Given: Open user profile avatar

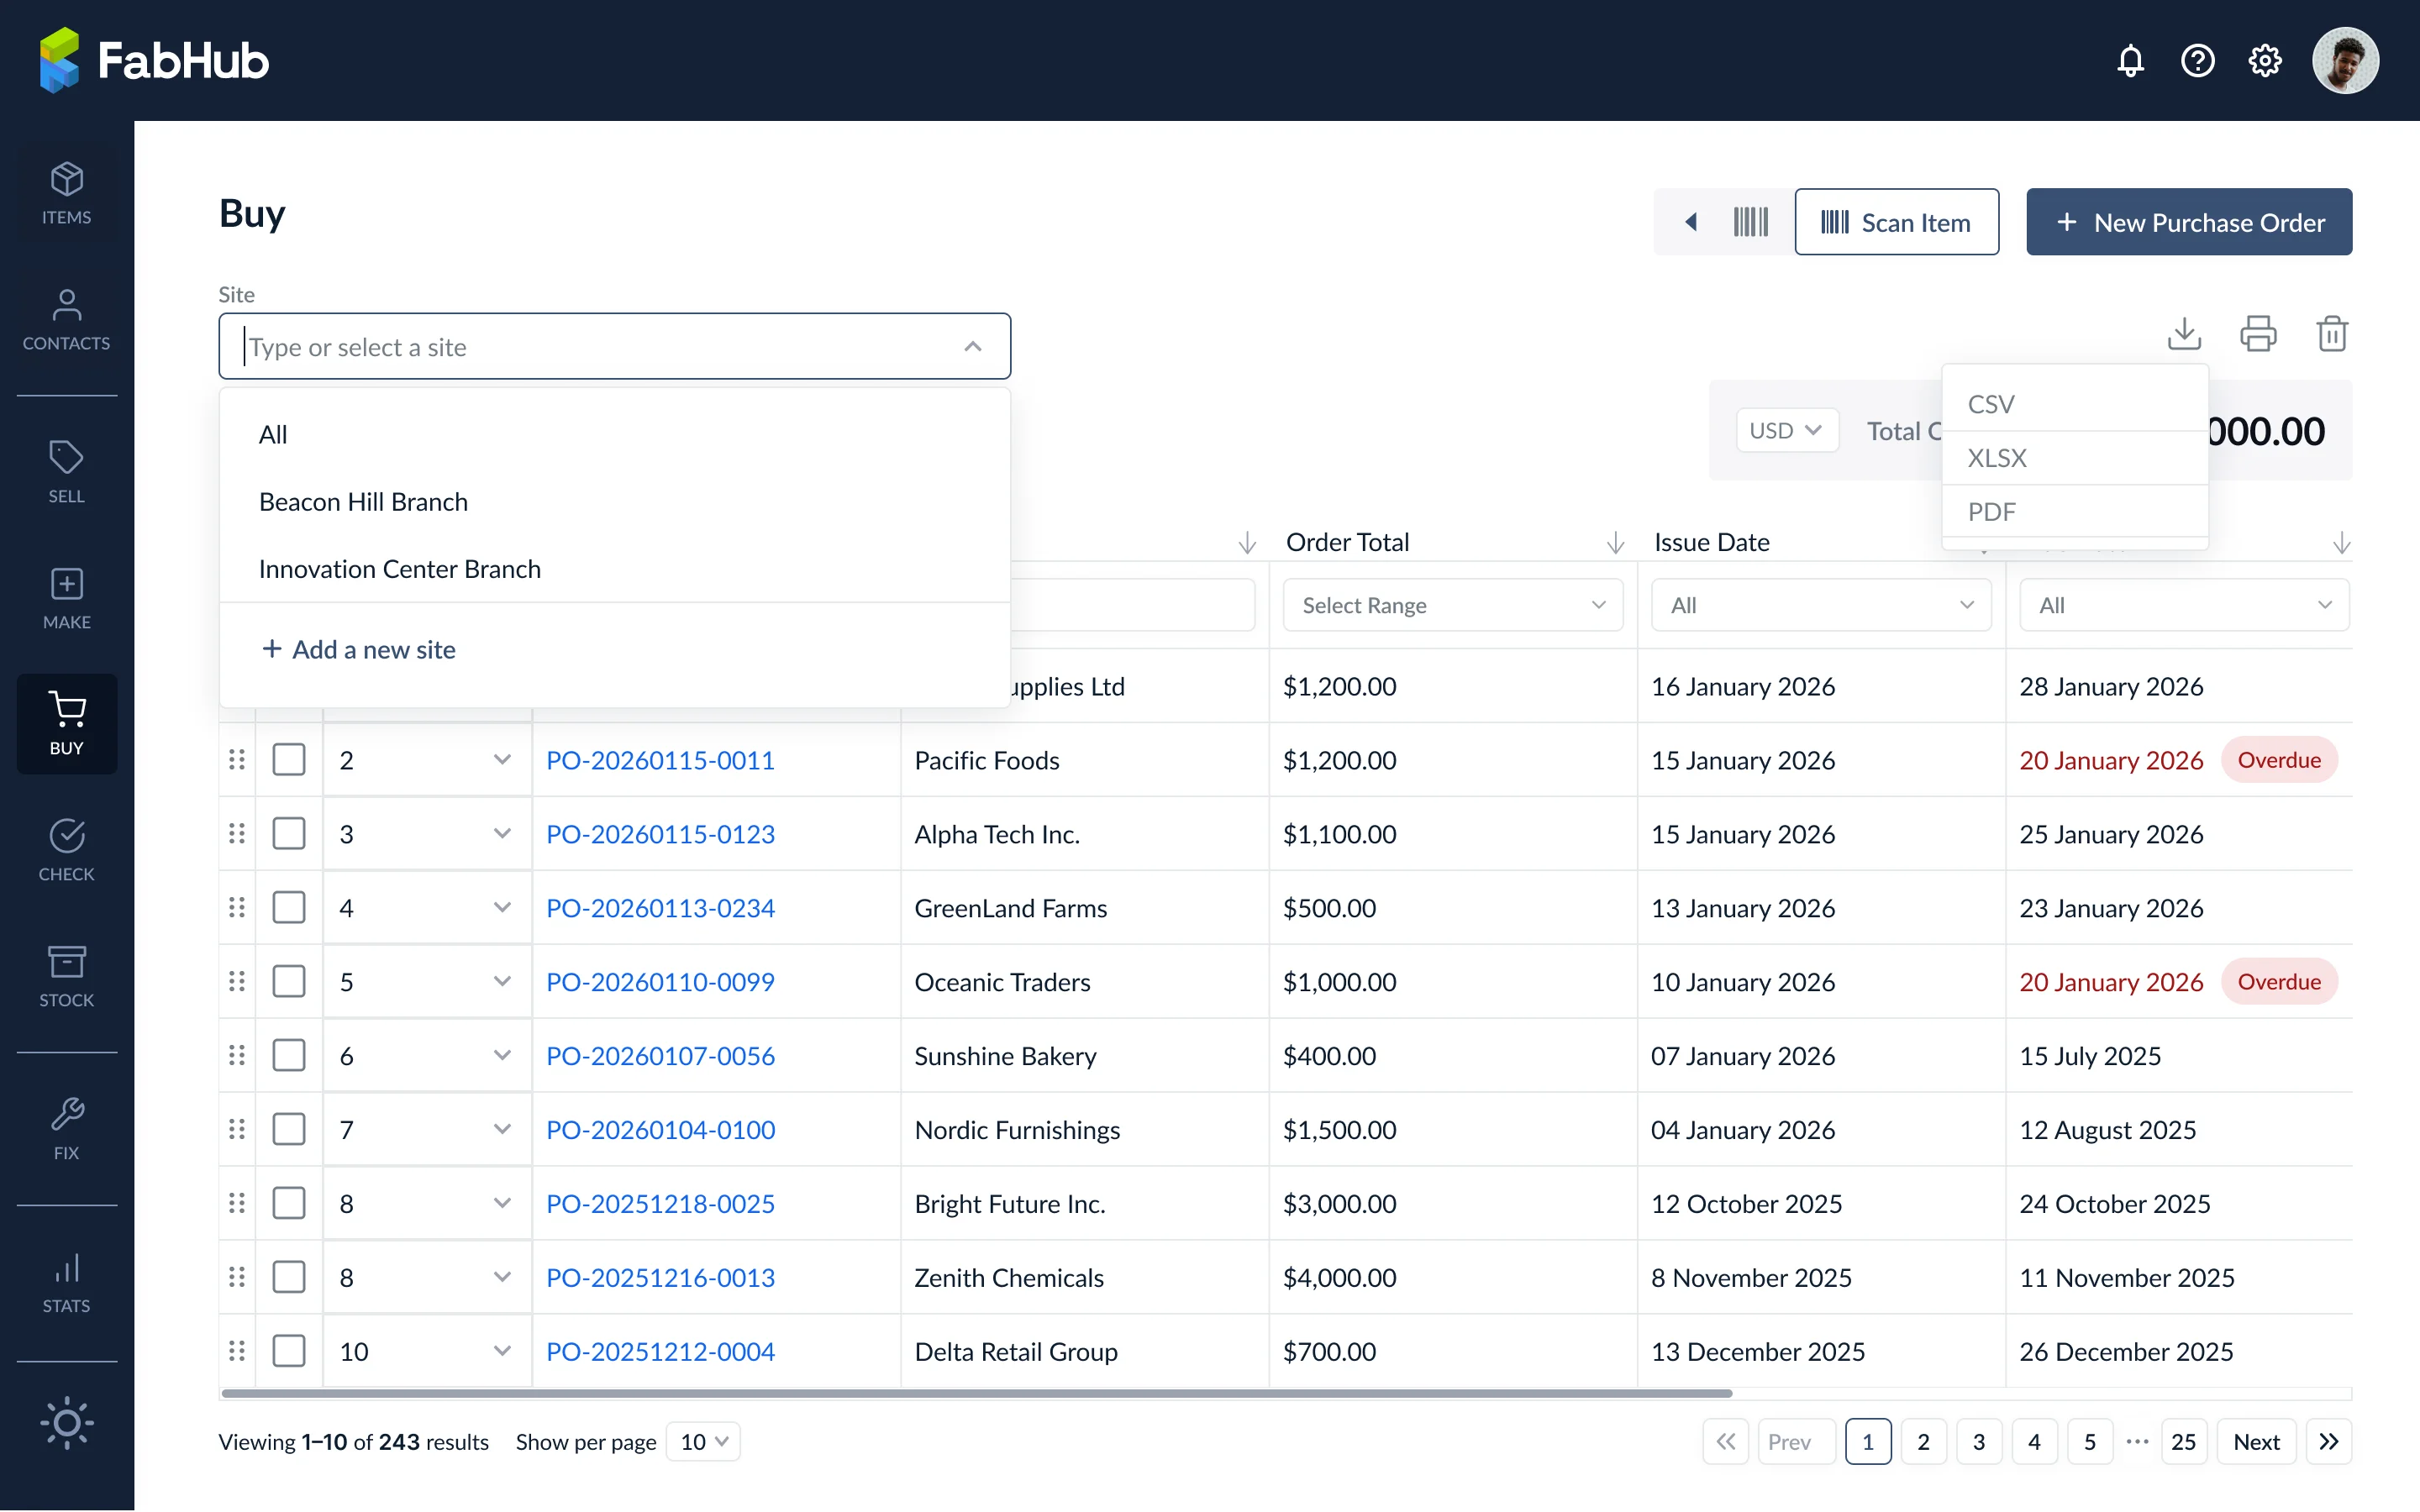Looking at the screenshot, I should tap(2345, 61).
